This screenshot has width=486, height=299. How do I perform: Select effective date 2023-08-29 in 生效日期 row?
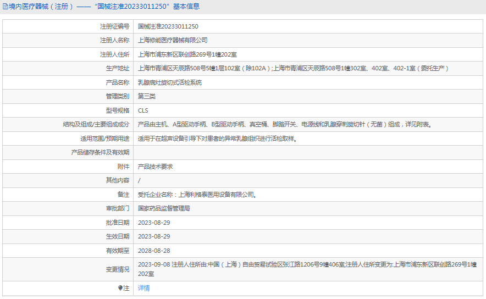[154, 236]
